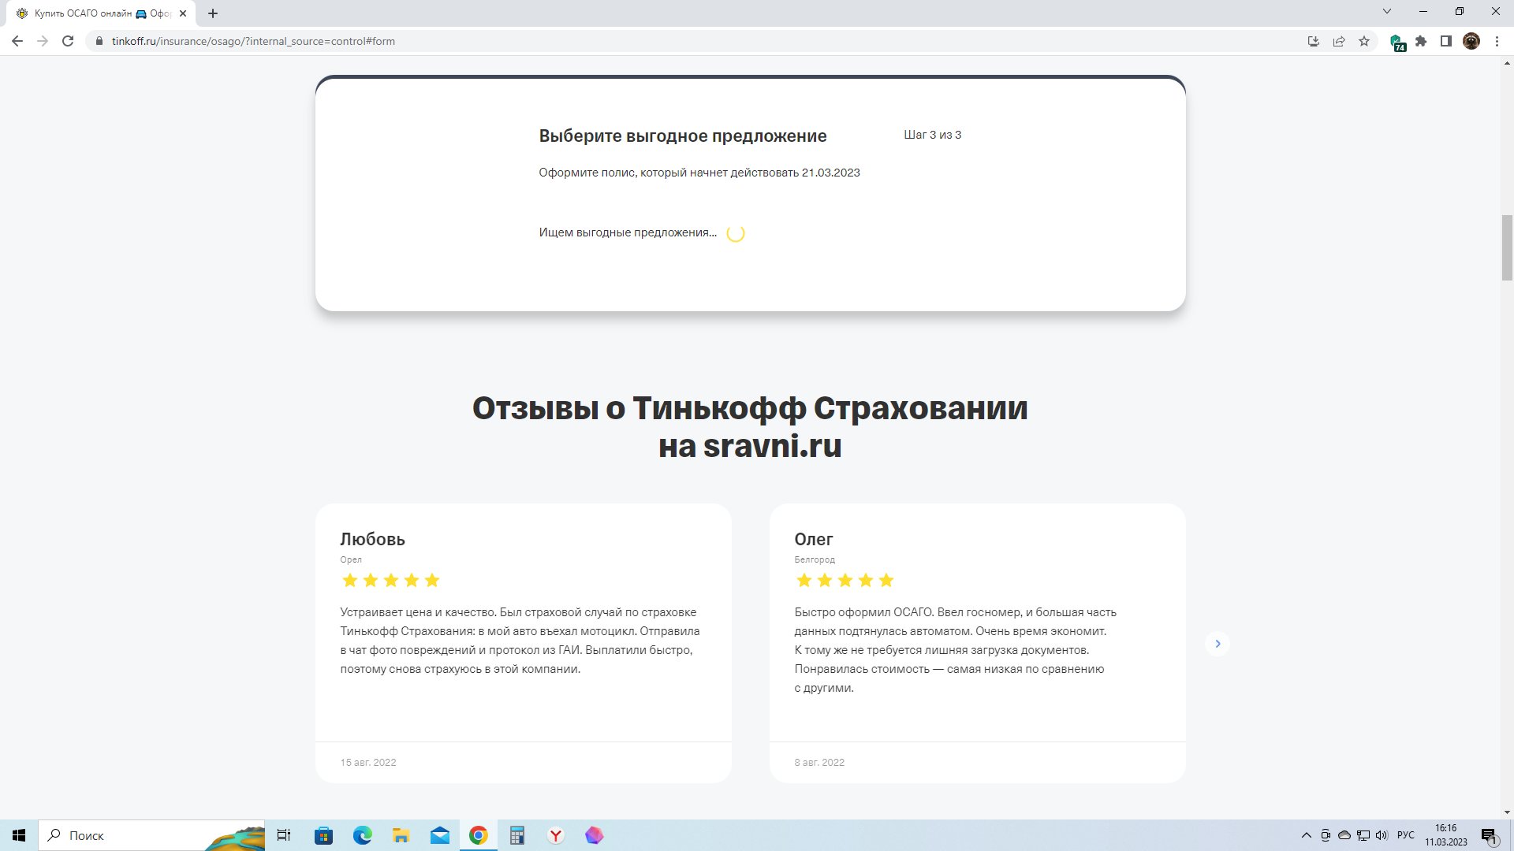The image size is (1514, 851).
Task: Launch Microsoft Edge from taskbar
Action: (x=362, y=835)
